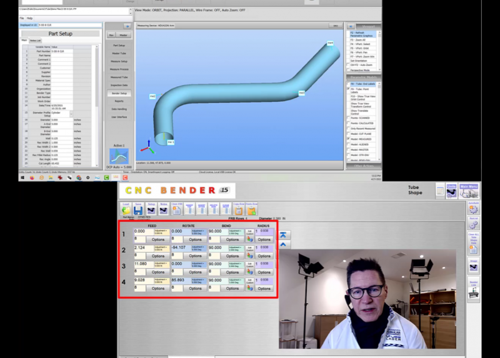Viewport: 500px width, 358px height.
Task: Click row 1 FEED Options button
Action: point(158,239)
